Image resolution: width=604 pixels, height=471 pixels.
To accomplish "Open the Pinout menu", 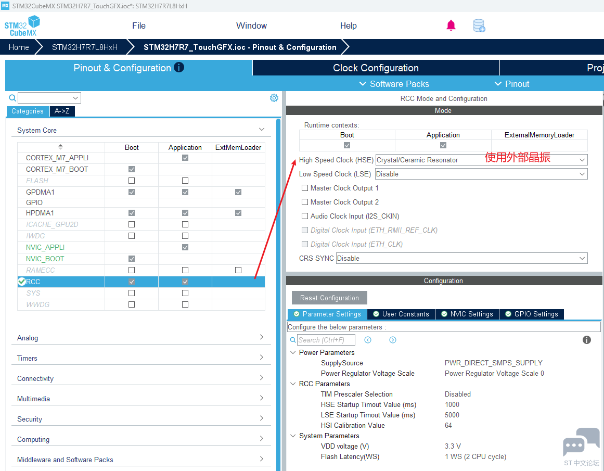I will (x=512, y=84).
